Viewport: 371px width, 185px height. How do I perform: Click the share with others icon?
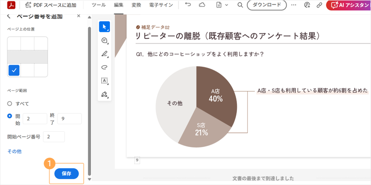[307, 5]
